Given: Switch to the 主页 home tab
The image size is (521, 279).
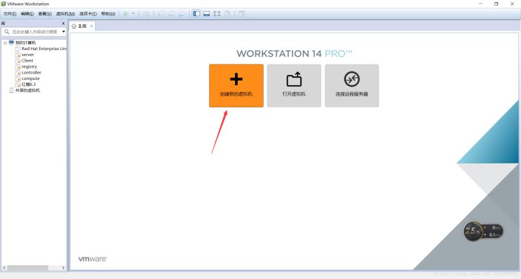Looking at the screenshot, I should click(x=82, y=26).
